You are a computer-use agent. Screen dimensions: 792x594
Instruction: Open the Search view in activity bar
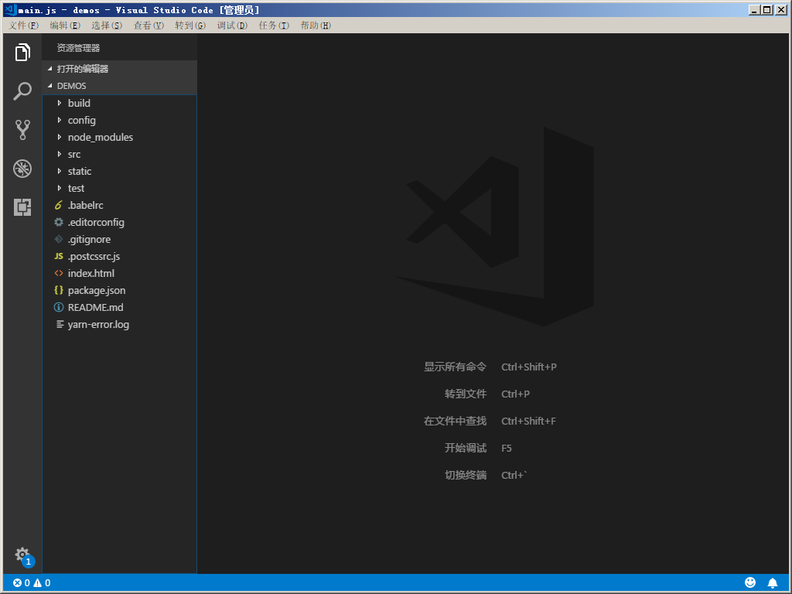pos(22,91)
